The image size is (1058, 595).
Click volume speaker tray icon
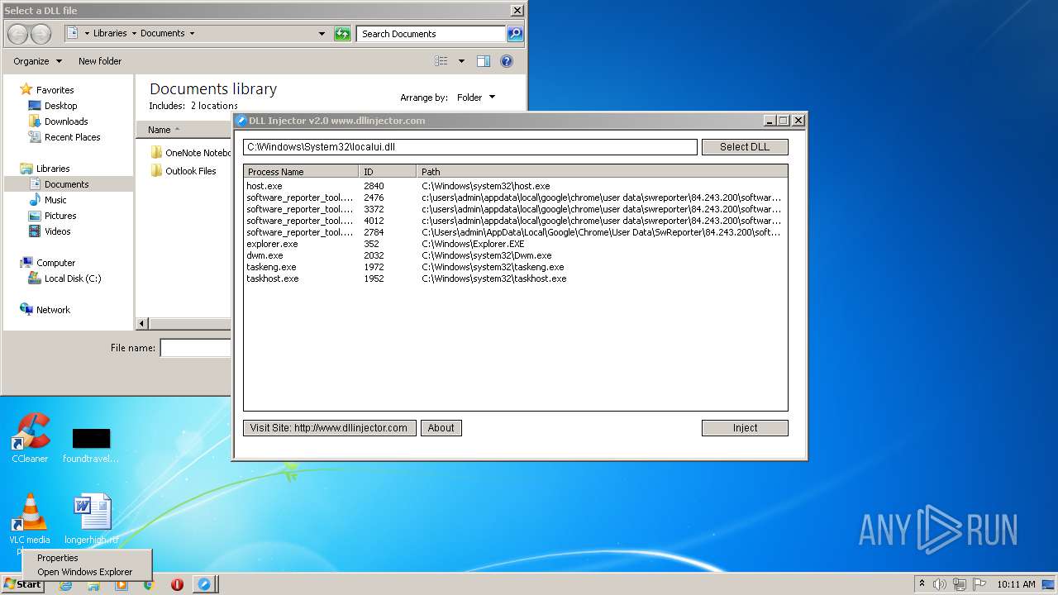pyautogui.click(x=940, y=584)
